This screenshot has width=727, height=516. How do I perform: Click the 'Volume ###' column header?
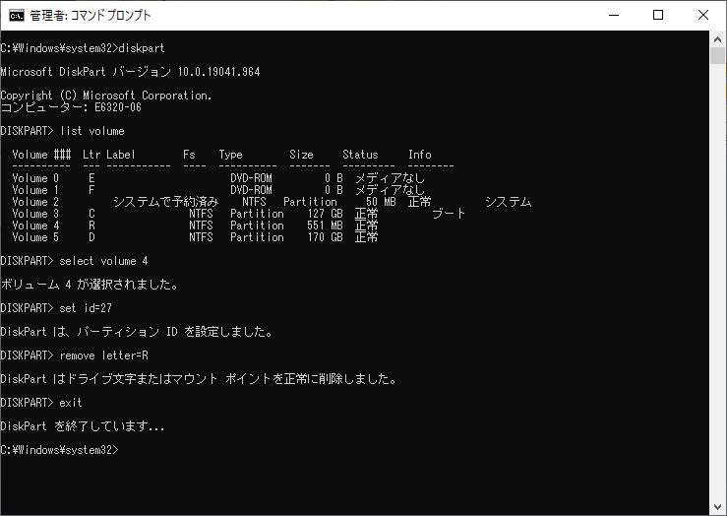(41, 155)
